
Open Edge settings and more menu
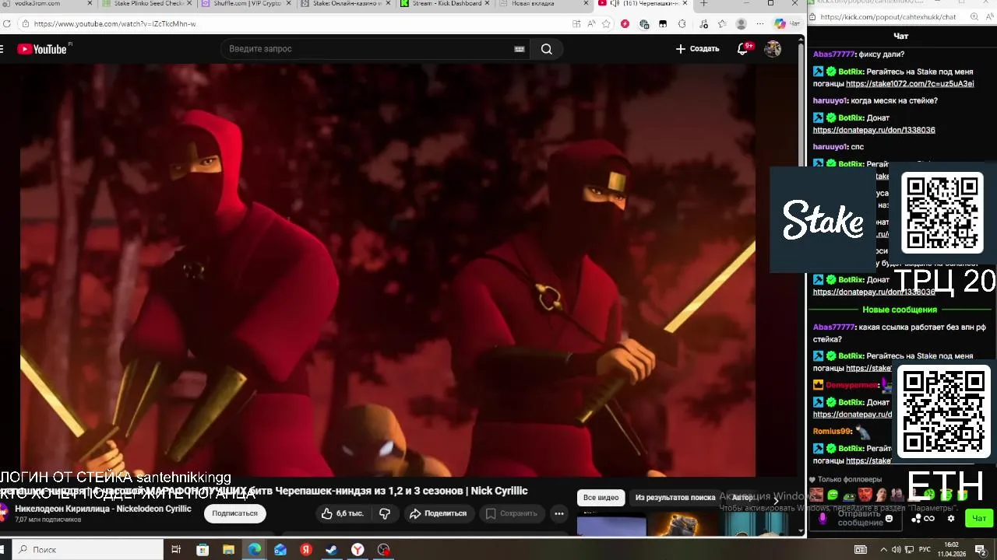pyautogui.click(x=759, y=24)
